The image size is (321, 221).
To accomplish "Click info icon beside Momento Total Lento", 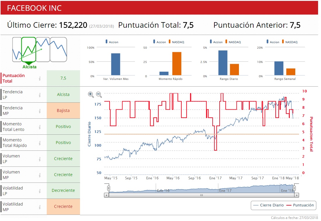I will coord(40,127).
